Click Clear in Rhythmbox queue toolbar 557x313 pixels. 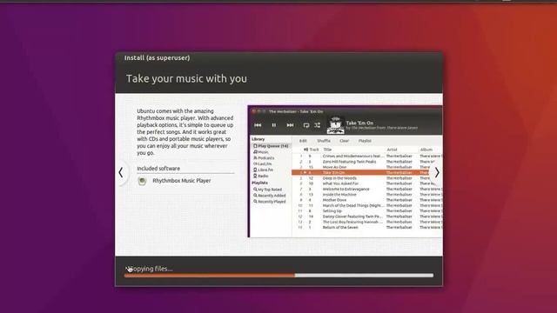click(345, 141)
